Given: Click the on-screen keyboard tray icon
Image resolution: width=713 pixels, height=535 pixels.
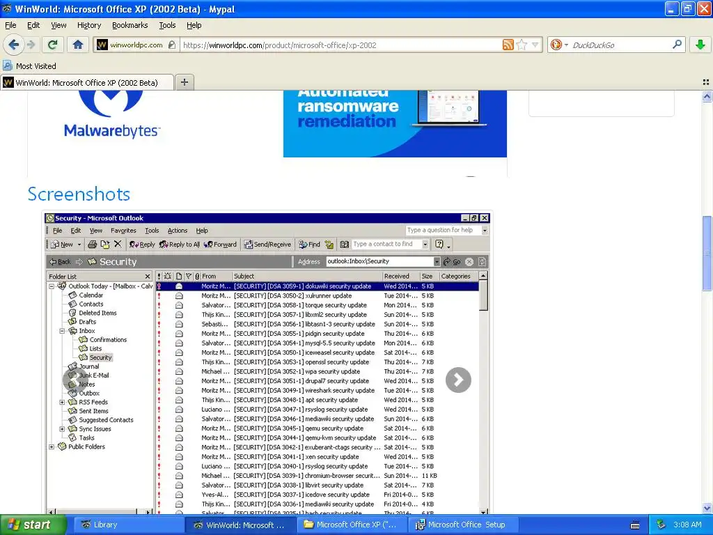Looking at the screenshot, I should (635, 525).
